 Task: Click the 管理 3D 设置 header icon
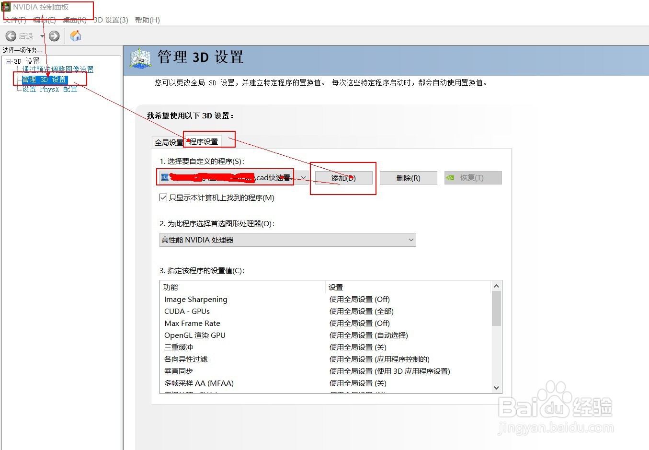(x=141, y=58)
